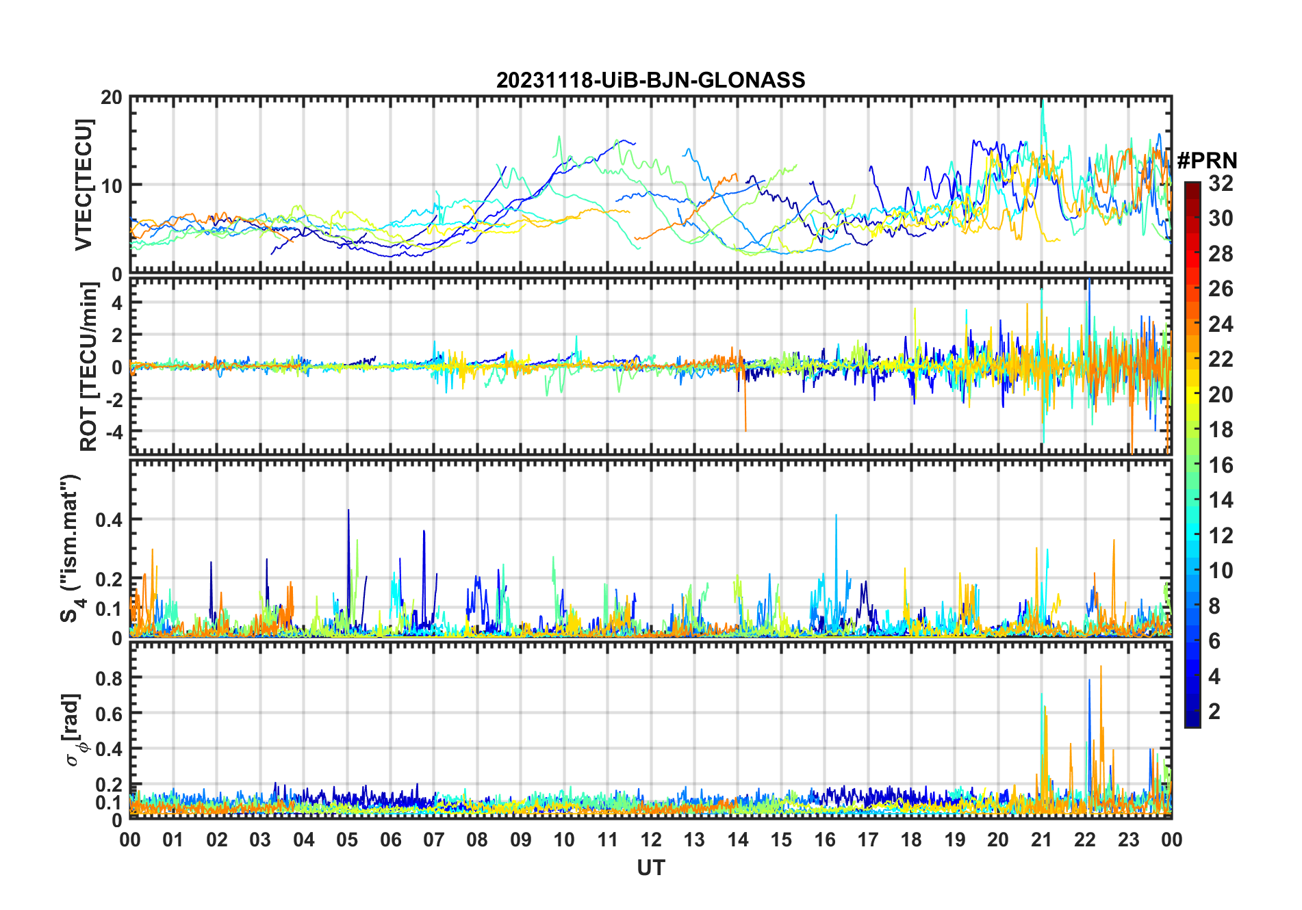Select sigma-phi axis tick label 0.8

109,678
